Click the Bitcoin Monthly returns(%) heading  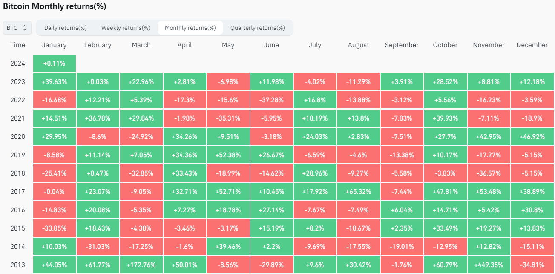(x=55, y=6)
